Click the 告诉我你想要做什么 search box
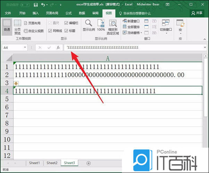209x173 pixels. (135, 13)
